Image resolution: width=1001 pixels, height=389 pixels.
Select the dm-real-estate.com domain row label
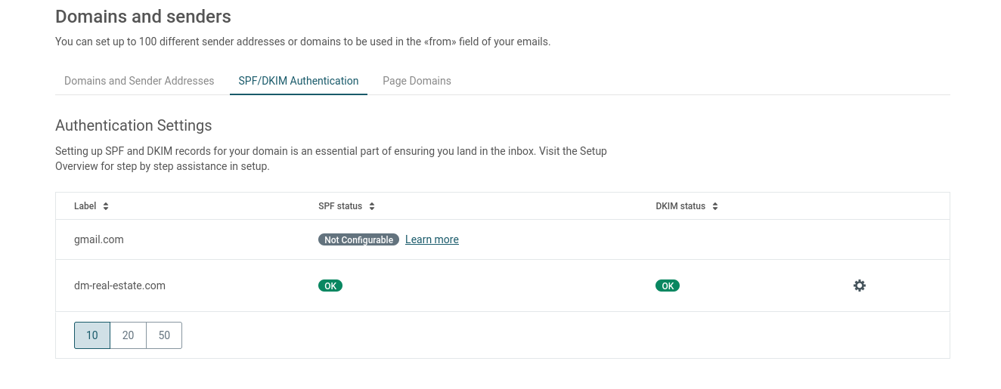click(119, 286)
